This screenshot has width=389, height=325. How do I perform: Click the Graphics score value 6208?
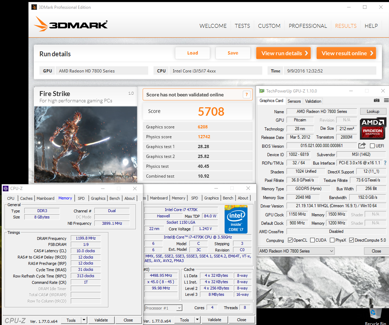pyautogui.click(x=203, y=127)
